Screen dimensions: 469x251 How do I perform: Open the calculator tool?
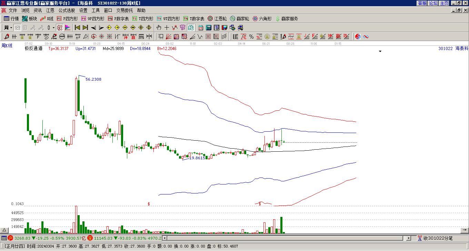tap(209, 28)
